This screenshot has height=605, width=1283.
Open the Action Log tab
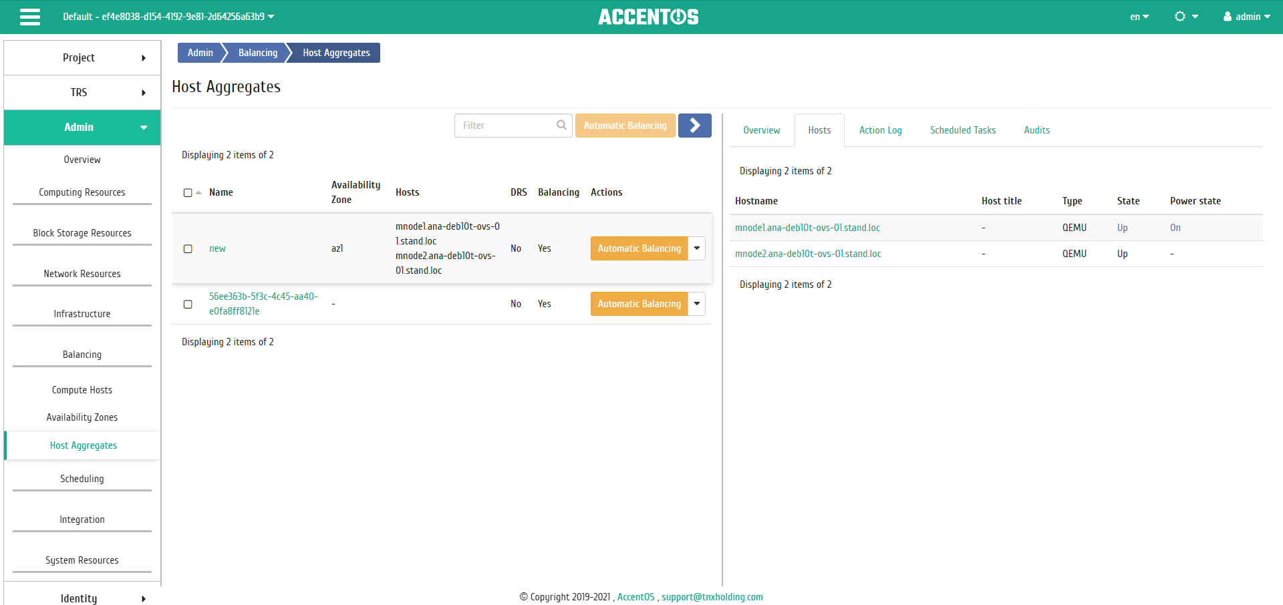pos(880,130)
